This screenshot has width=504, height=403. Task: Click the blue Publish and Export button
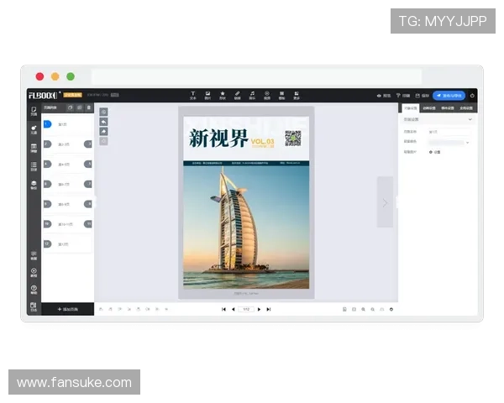449,96
